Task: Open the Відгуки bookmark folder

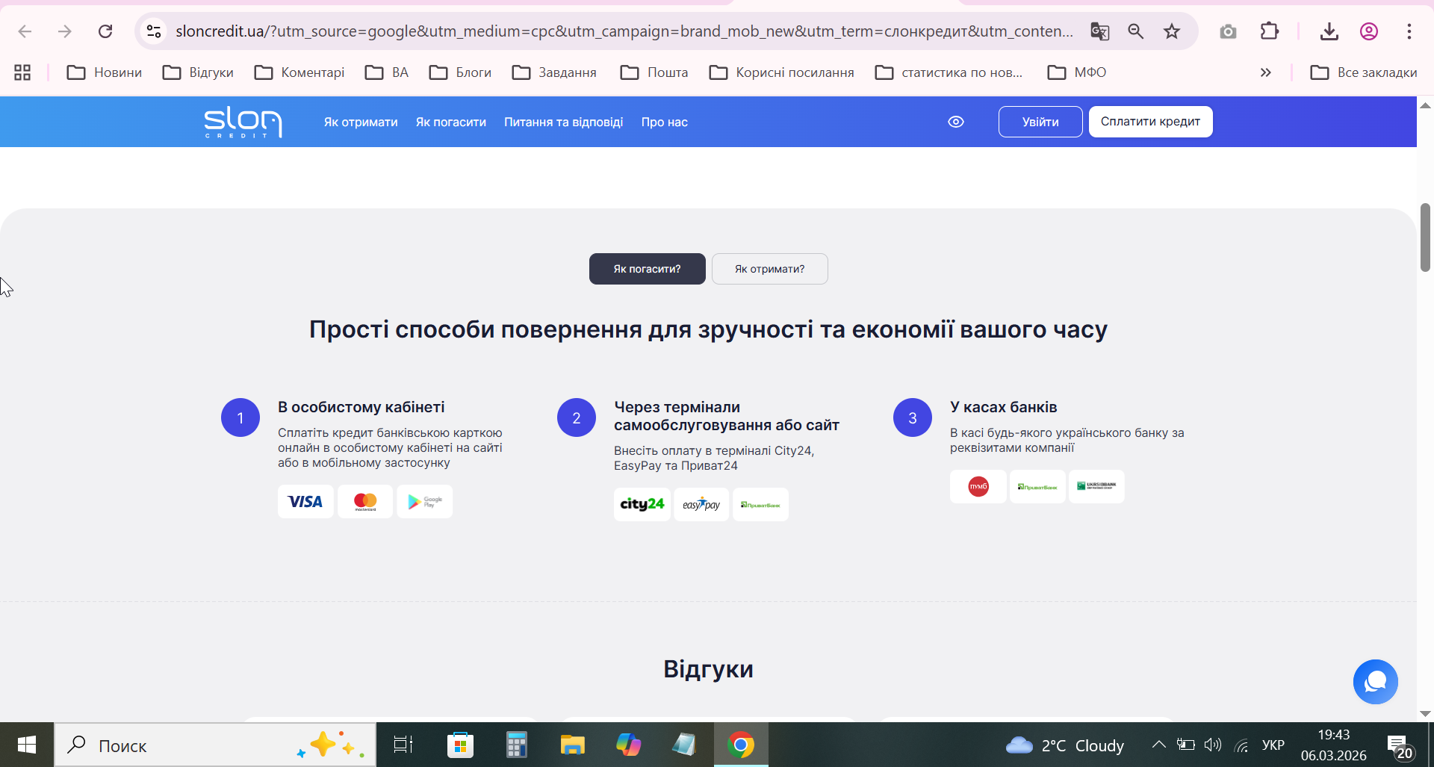Action: click(198, 72)
